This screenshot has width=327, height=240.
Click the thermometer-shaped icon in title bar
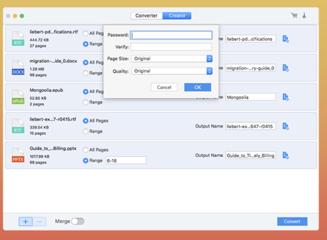(x=304, y=16)
